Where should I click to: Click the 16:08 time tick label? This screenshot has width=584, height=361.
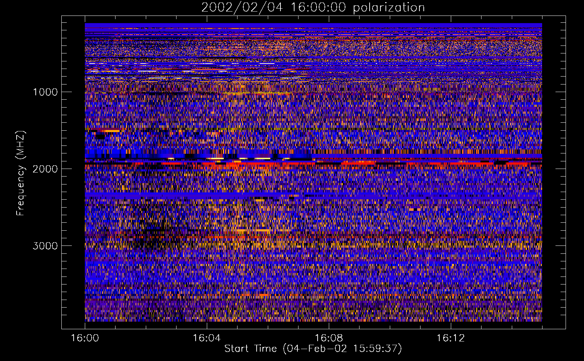click(x=328, y=338)
